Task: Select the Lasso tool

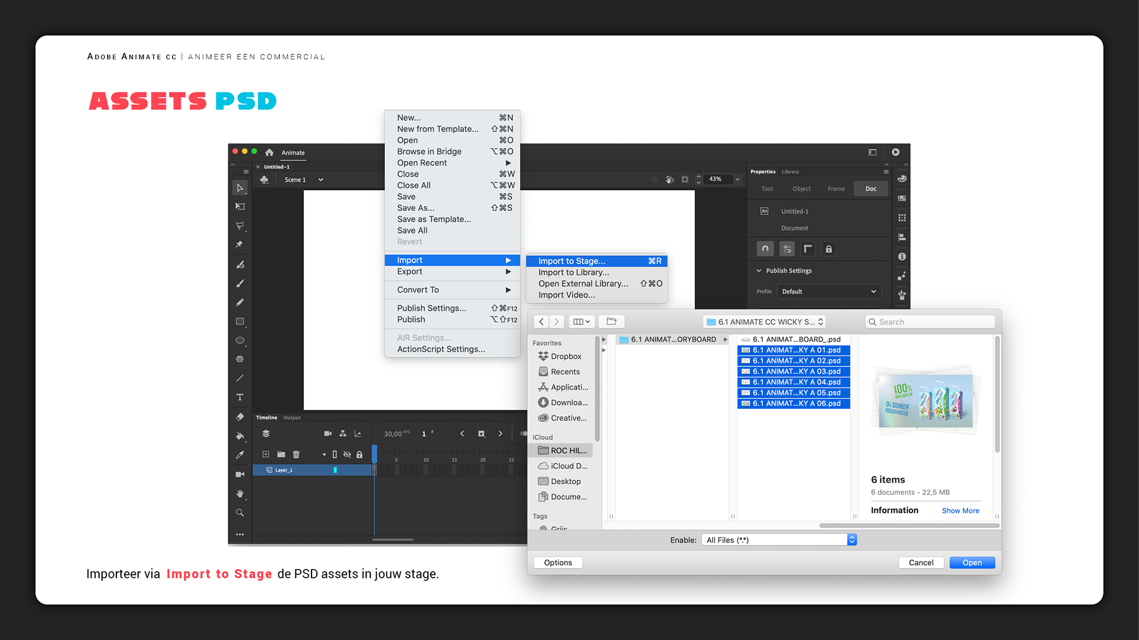Action: pyautogui.click(x=240, y=226)
